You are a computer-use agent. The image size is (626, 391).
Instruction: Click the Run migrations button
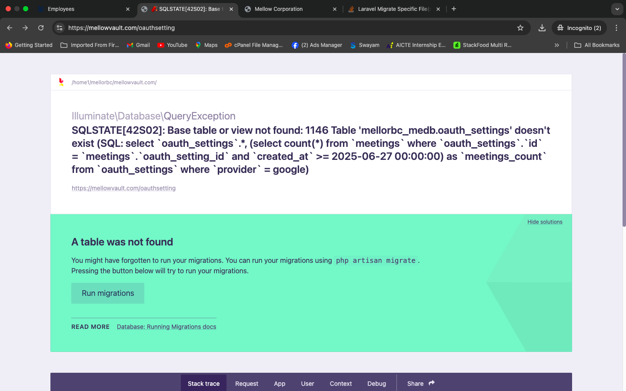point(108,293)
